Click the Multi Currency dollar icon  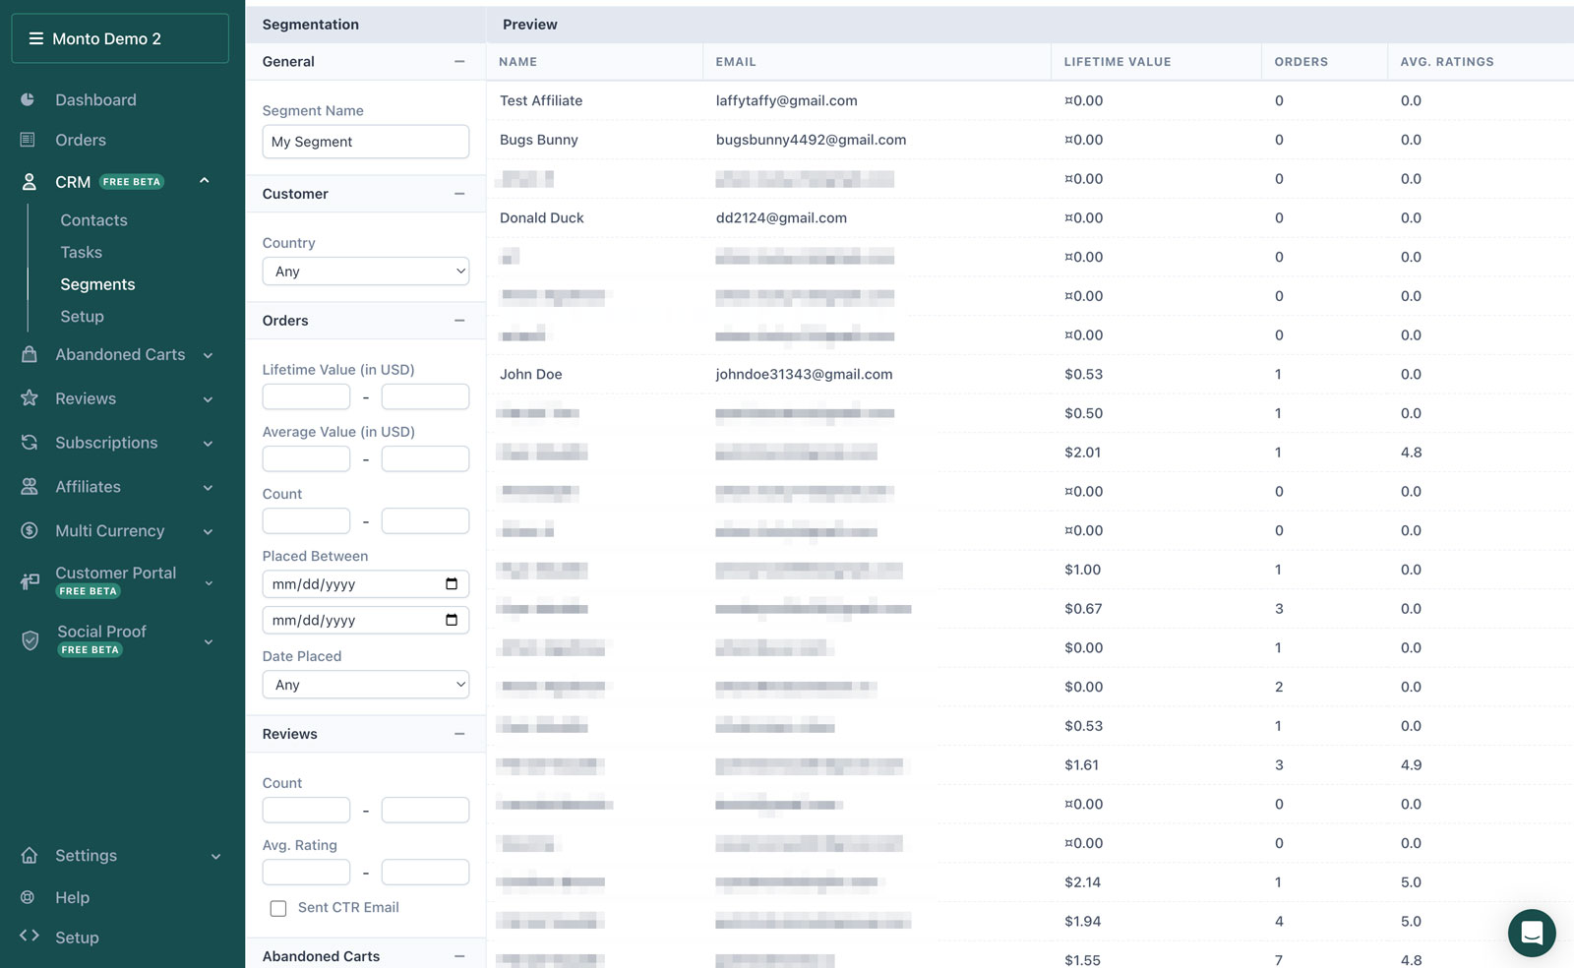(29, 531)
